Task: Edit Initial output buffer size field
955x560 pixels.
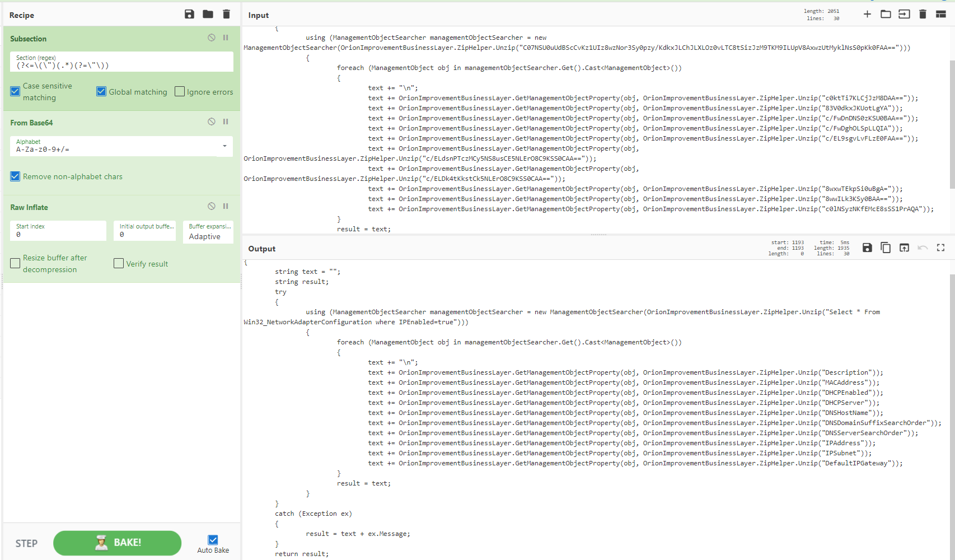Action: pos(145,231)
